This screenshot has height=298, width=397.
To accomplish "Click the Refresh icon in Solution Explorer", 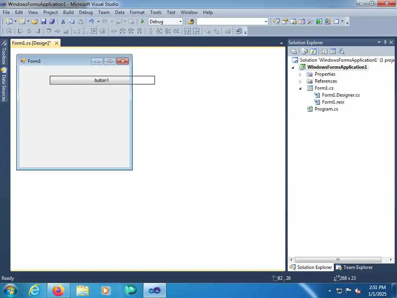I will [x=313, y=52].
